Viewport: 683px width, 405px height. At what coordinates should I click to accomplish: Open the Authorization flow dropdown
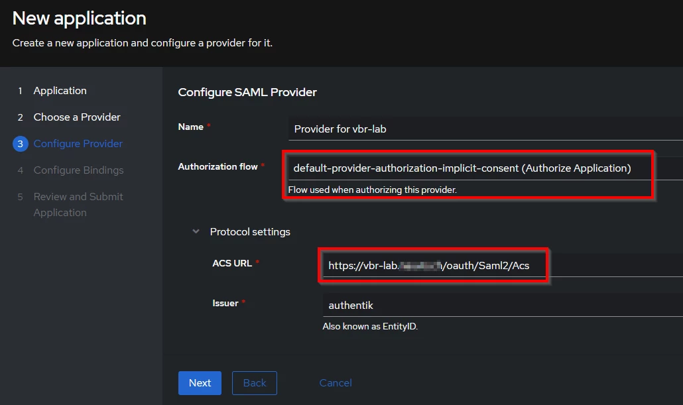(464, 168)
